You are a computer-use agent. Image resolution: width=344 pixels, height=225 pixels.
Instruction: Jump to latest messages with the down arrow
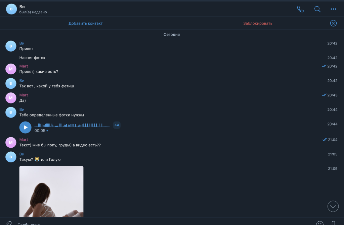[333, 206]
